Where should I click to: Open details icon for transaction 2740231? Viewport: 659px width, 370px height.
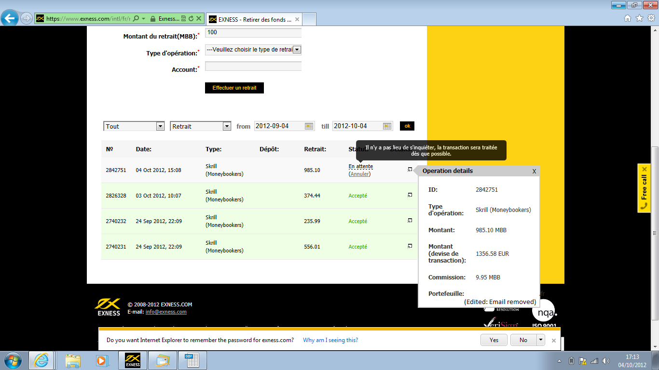point(410,246)
